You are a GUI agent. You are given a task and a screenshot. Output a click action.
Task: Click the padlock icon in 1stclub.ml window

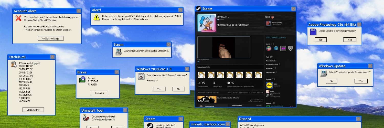[x=14, y=64]
